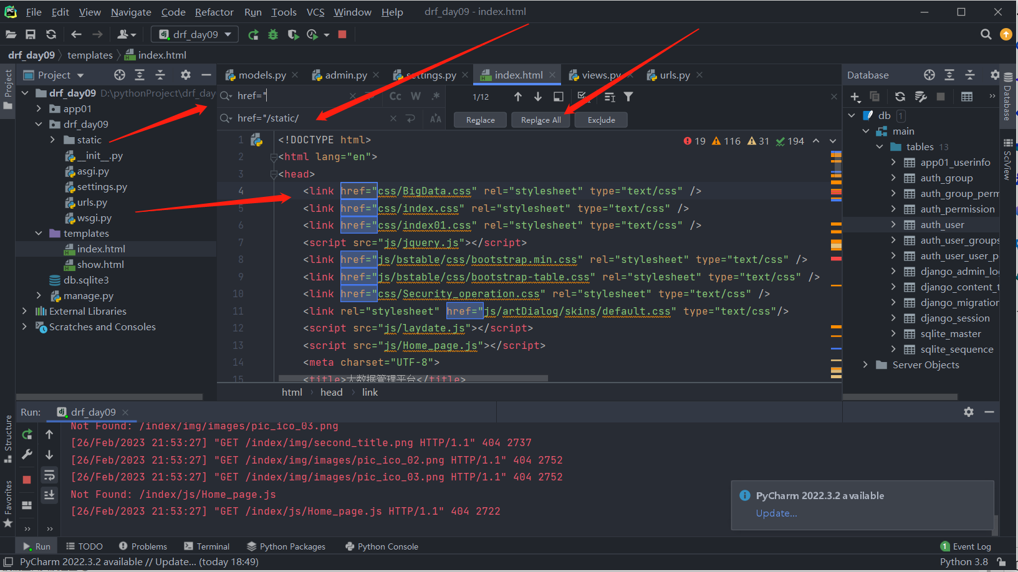Image resolution: width=1018 pixels, height=572 pixels.
Task: Select show.html in the Project tree
Action: click(x=100, y=264)
